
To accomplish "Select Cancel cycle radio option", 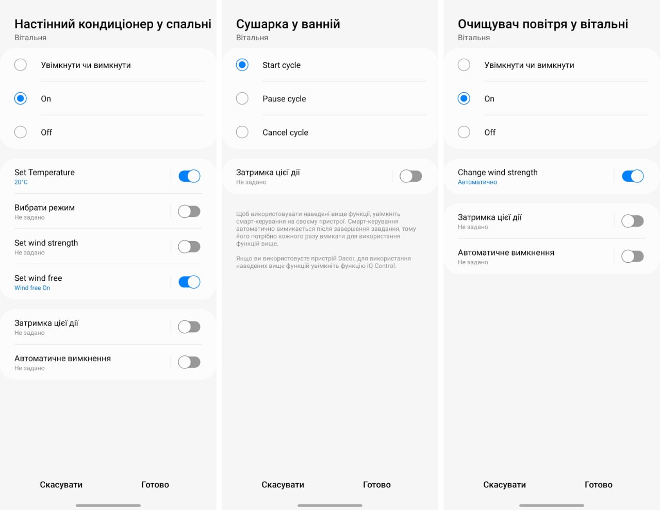I will 242,132.
